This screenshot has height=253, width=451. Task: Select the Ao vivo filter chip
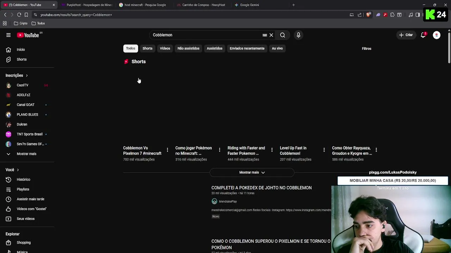(x=277, y=48)
